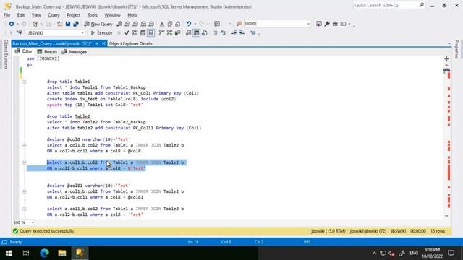
Task: Toggle Include Live Query Statistics
Action: pos(169,33)
